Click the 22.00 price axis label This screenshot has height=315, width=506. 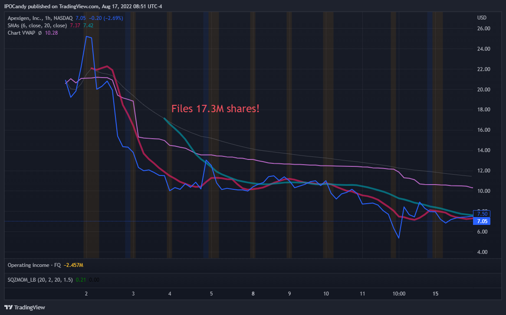pos(484,69)
